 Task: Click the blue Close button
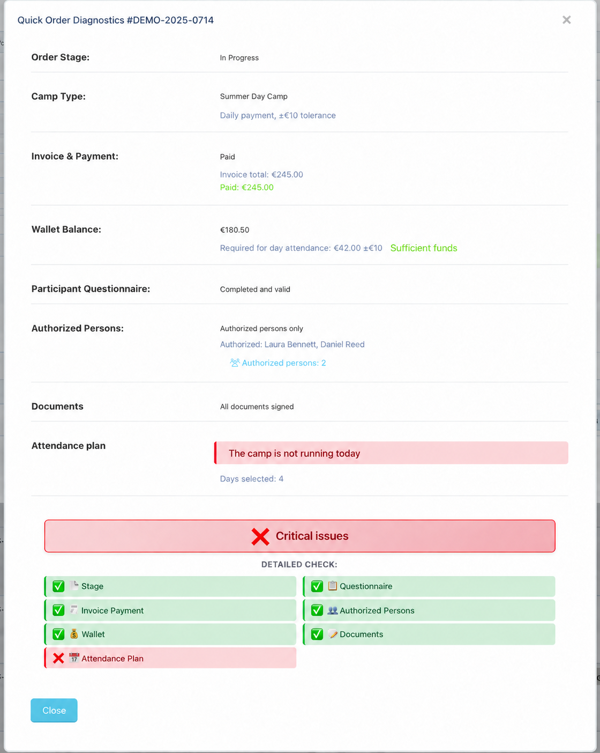click(54, 710)
